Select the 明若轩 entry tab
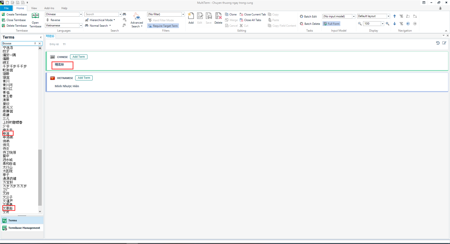 (50, 36)
